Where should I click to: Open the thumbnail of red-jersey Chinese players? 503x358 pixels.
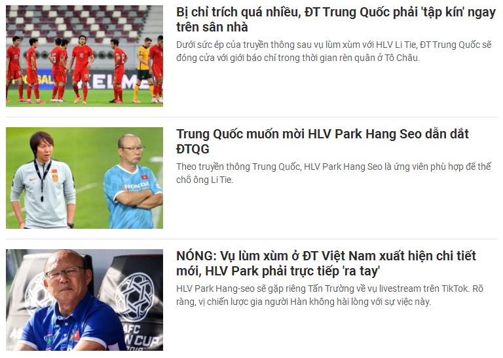(x=84, y=56)
